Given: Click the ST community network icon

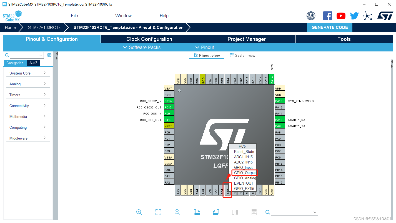Looking at the screenshot, I should 368,16.
